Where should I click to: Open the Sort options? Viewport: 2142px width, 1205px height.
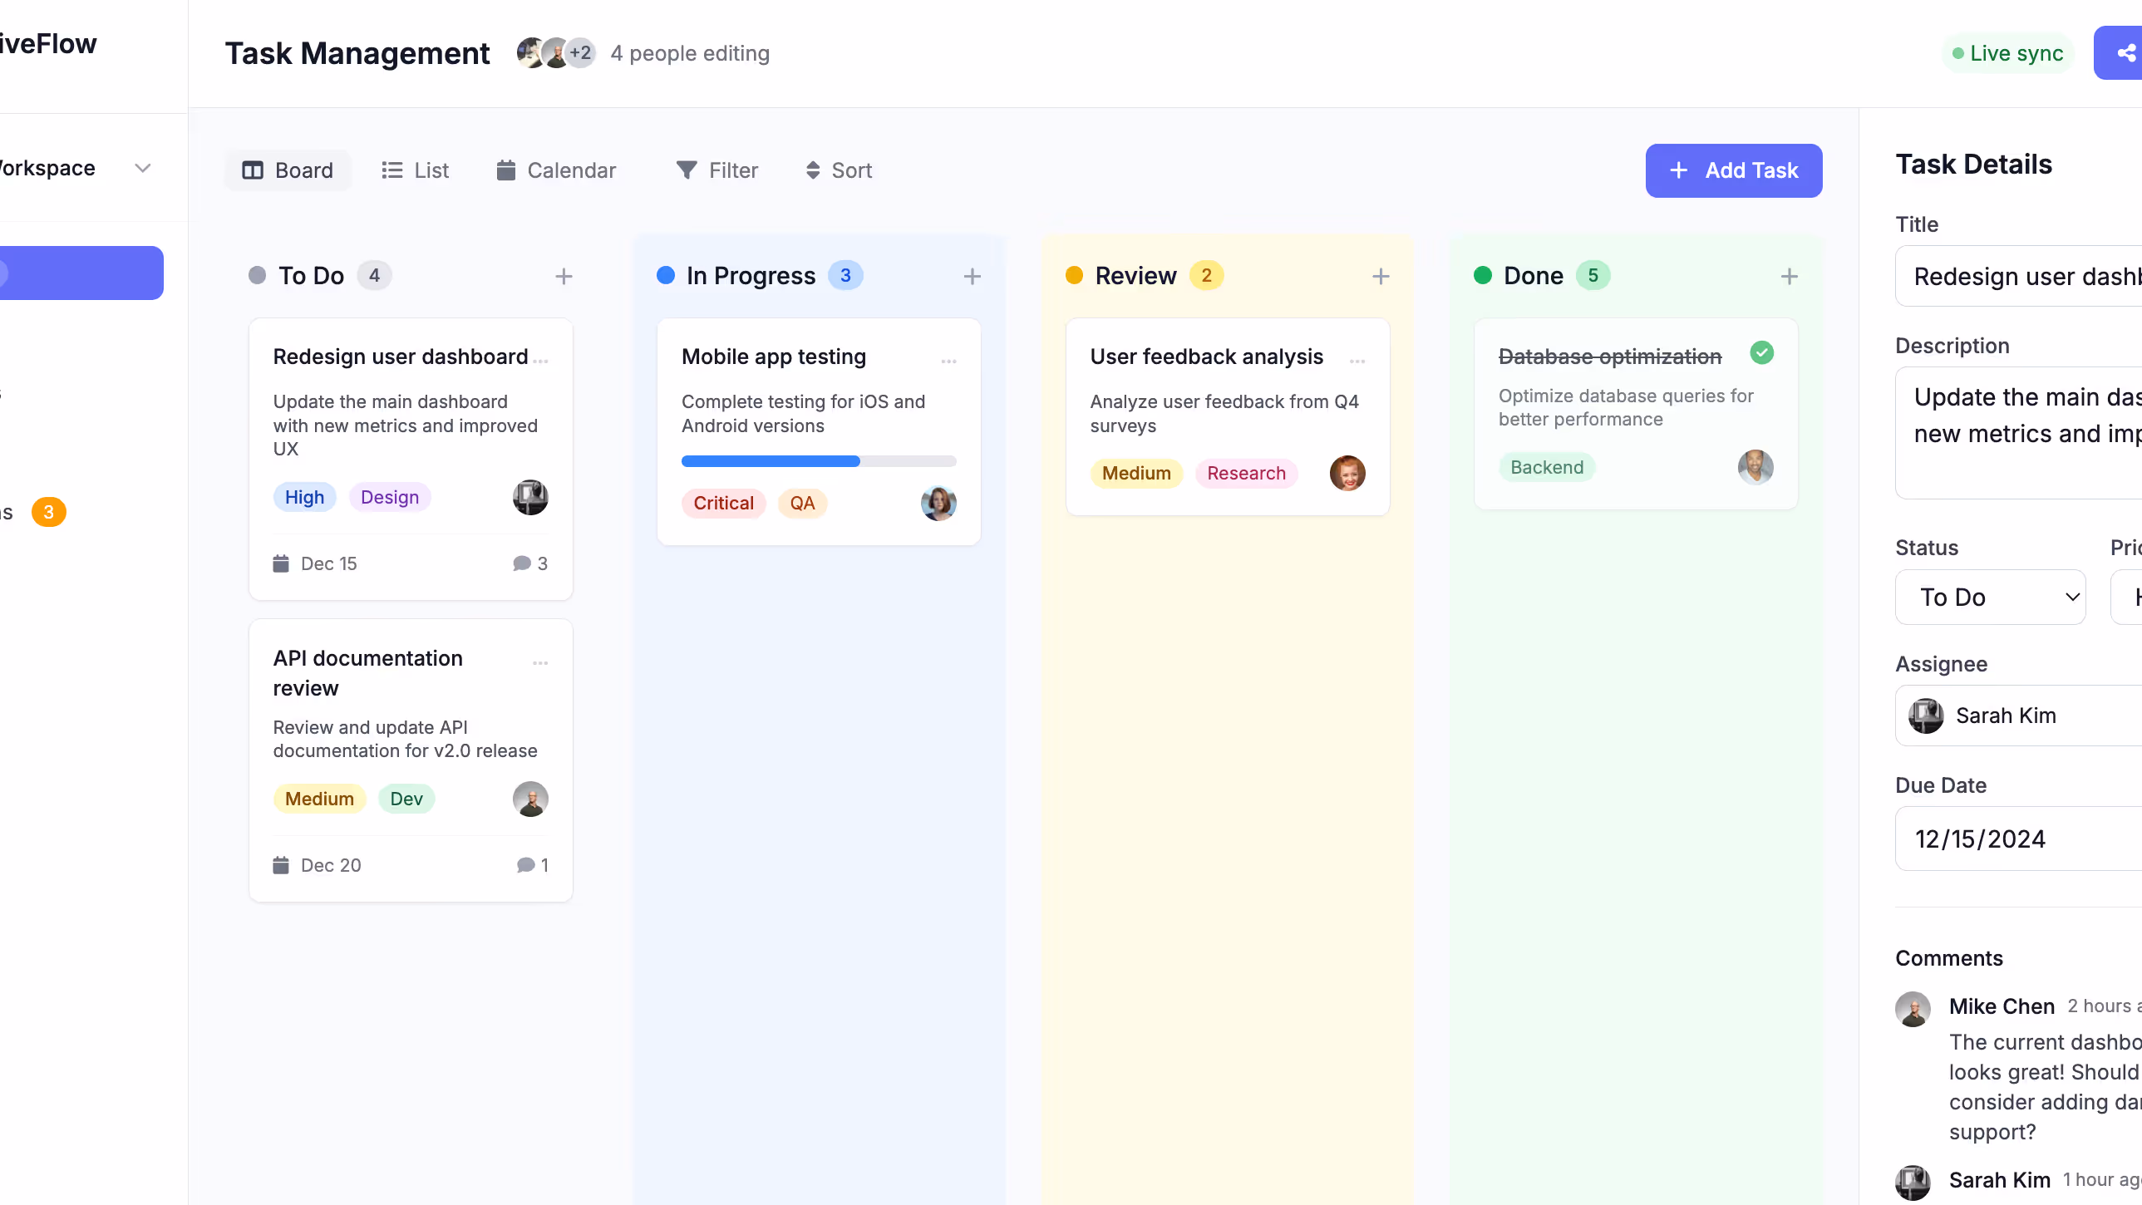[x=838, y=170]
